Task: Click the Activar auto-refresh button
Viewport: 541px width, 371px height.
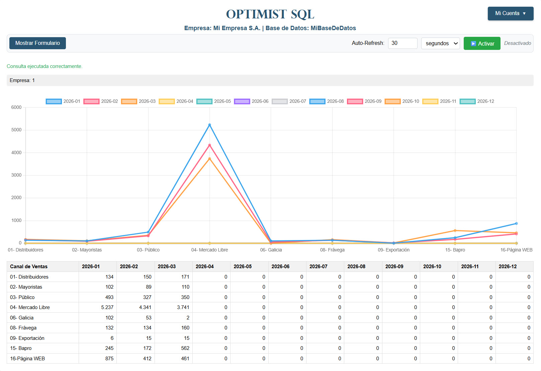Action: (x=482, y=44)
